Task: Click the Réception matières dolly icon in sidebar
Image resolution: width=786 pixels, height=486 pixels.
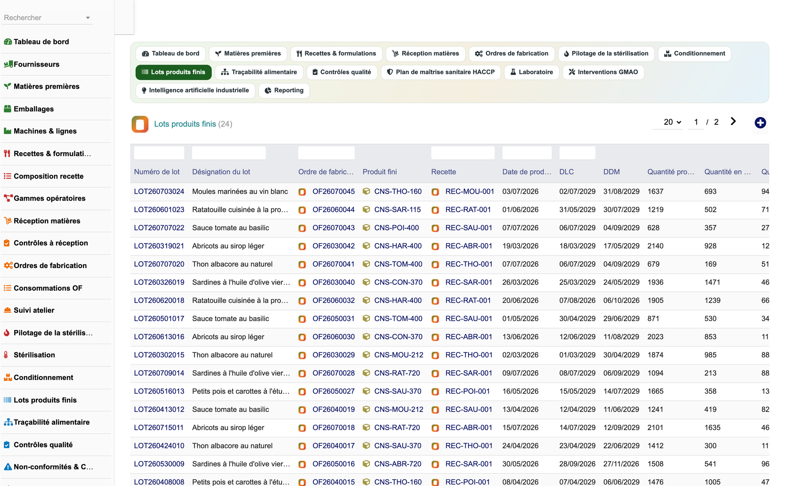Action: click(8, 221)
